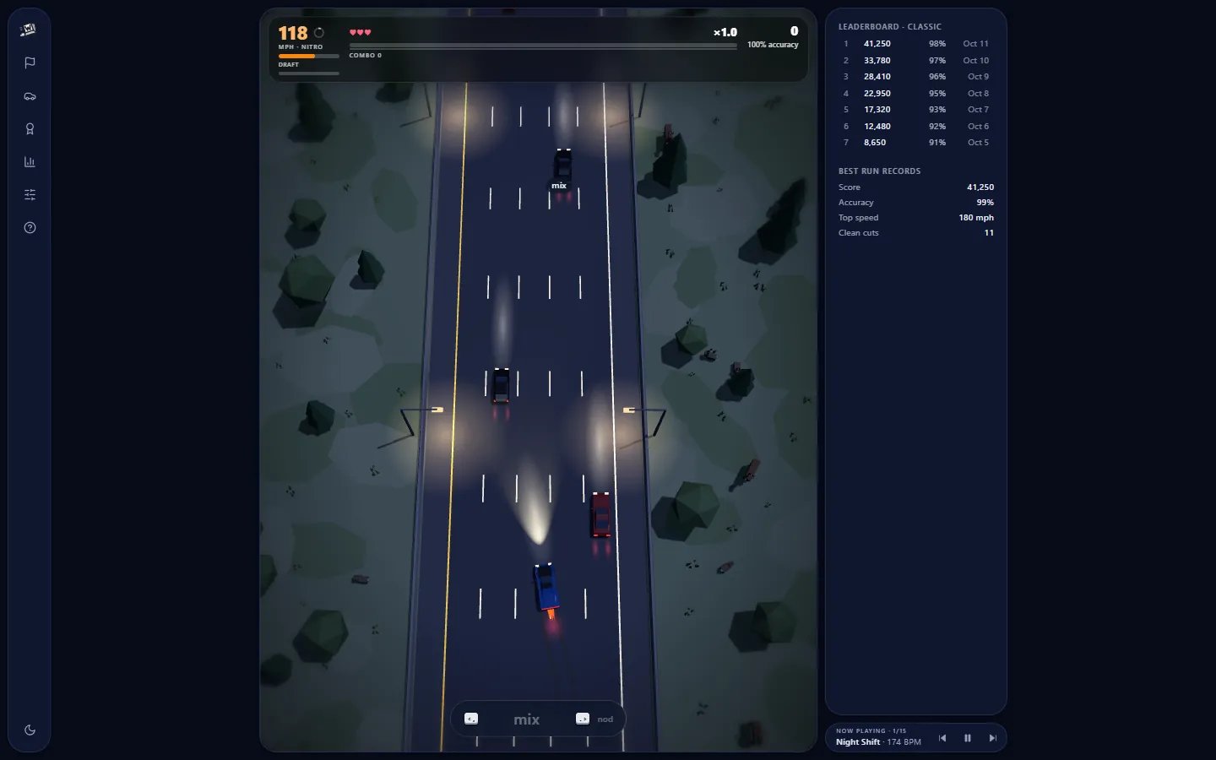Click the ×1.0 multiplier value
This screenshot has height=760, width=1216.
[x=725, y=32]
